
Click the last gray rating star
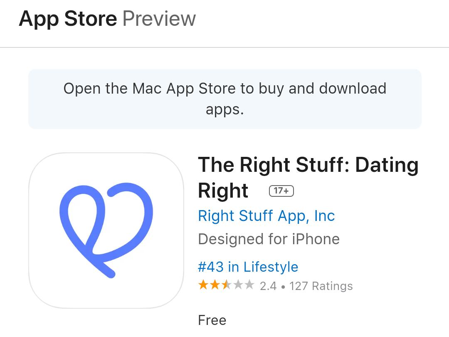click(251, 285)
